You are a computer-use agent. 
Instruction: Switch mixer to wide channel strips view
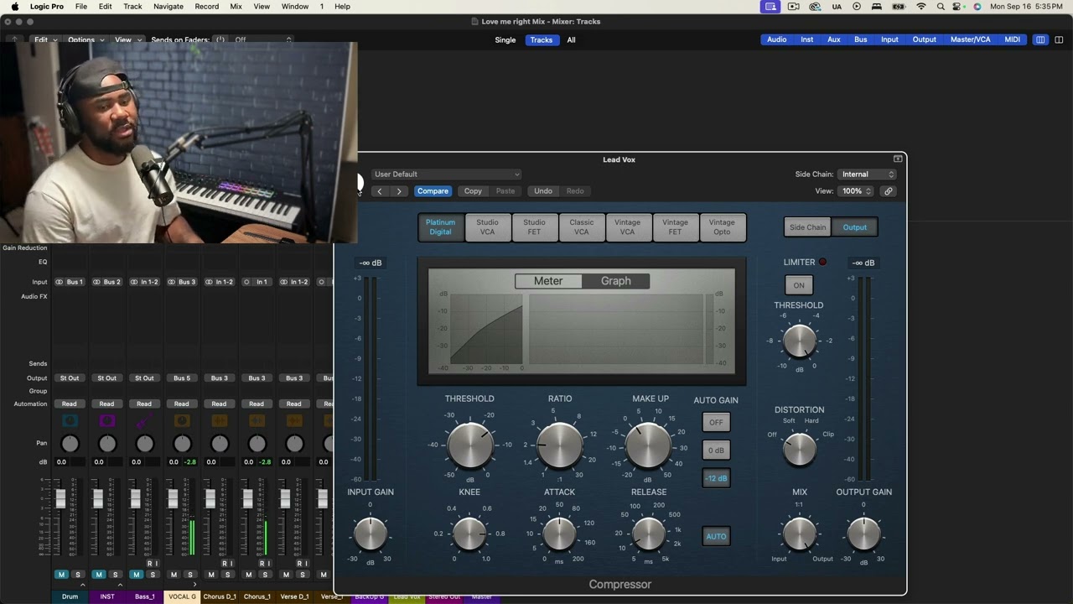[1059, 39]
